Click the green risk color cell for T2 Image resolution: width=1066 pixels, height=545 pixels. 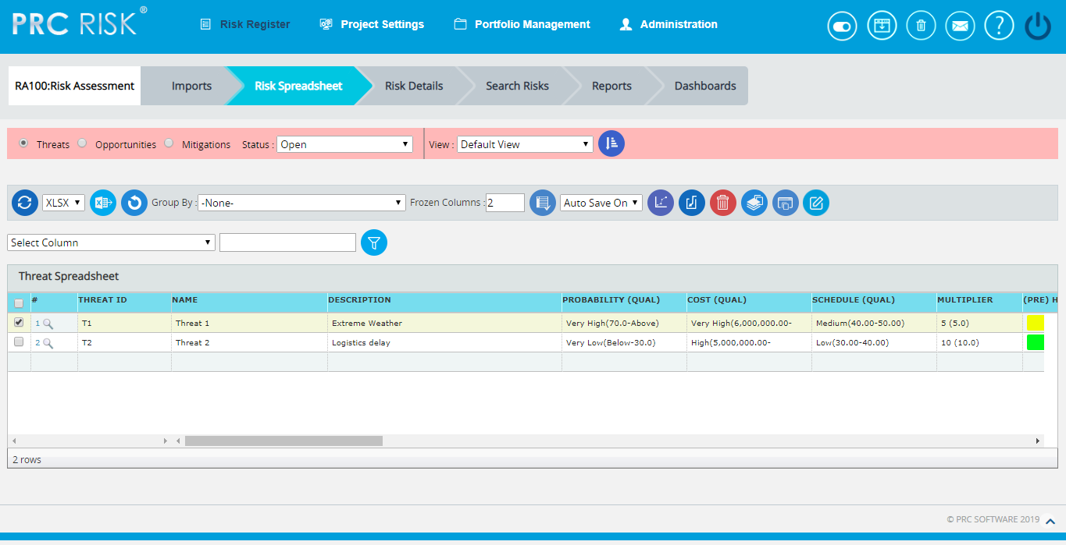(x=1036, y=342)
